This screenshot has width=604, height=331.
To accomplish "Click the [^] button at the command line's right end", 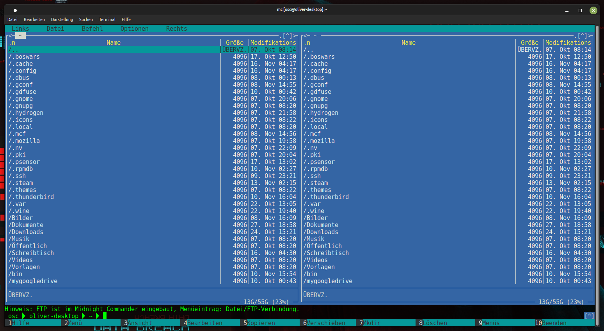I will (x=589, y=316).
